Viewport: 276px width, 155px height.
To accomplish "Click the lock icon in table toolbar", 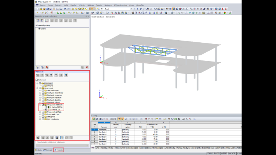I will (194, 119).
